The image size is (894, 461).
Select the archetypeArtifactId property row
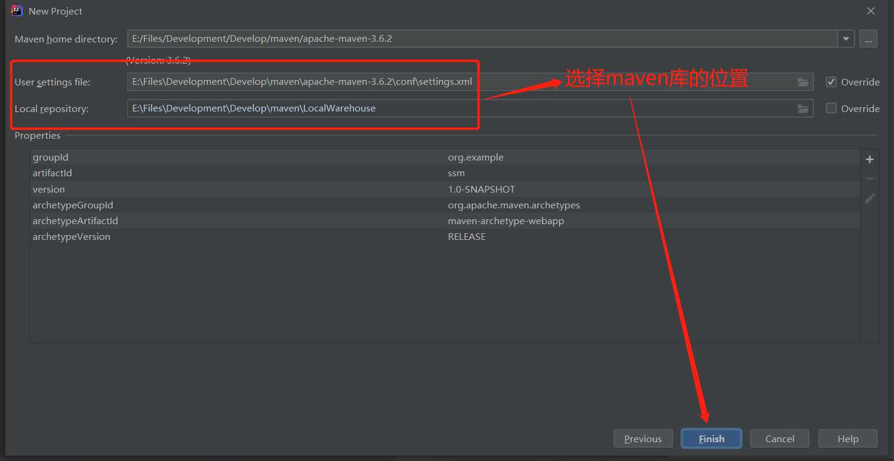445,221
